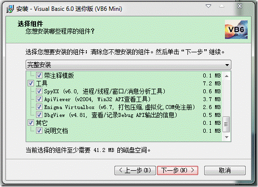Image resolution: width=258 pixels, height=187 pixels.
Task: Select the 工具 tree row label
Action: pos(41,83)
